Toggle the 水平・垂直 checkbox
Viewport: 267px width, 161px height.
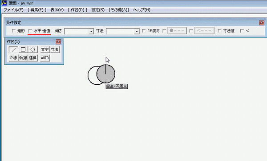(30, 31)
